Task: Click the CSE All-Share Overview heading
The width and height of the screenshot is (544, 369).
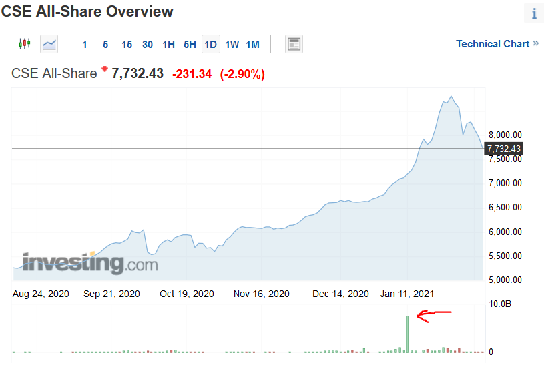Action: coord(87,11)
